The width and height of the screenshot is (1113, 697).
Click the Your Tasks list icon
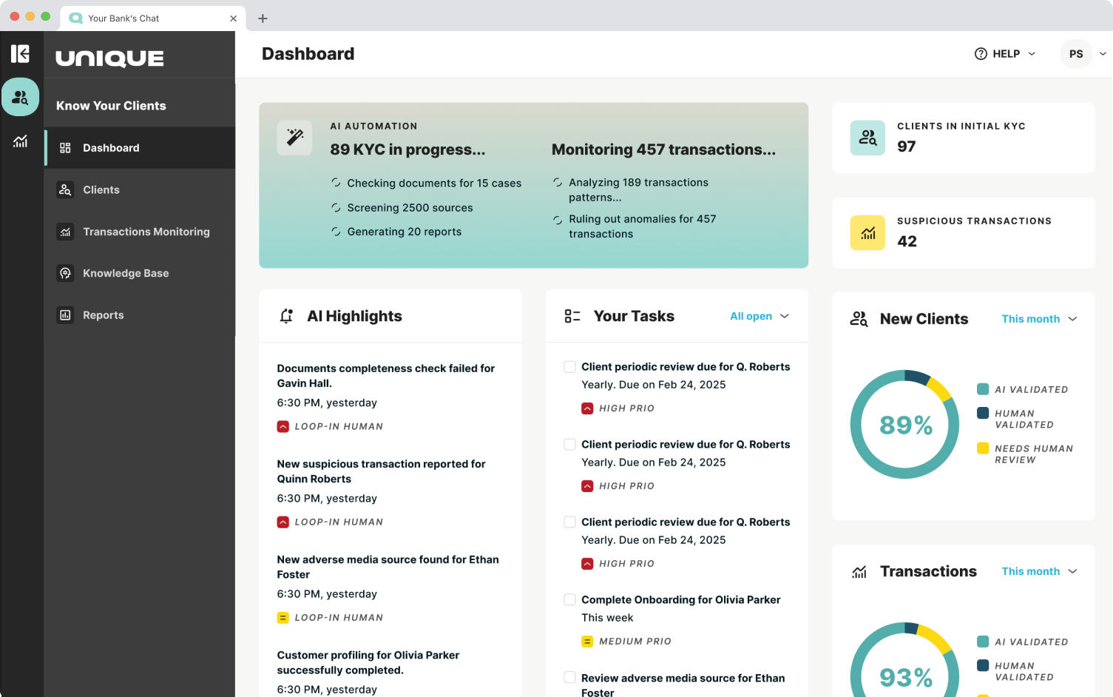click(572, 316)
